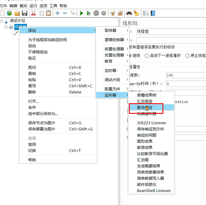Click the Function Helper list icon

[145, 13]
